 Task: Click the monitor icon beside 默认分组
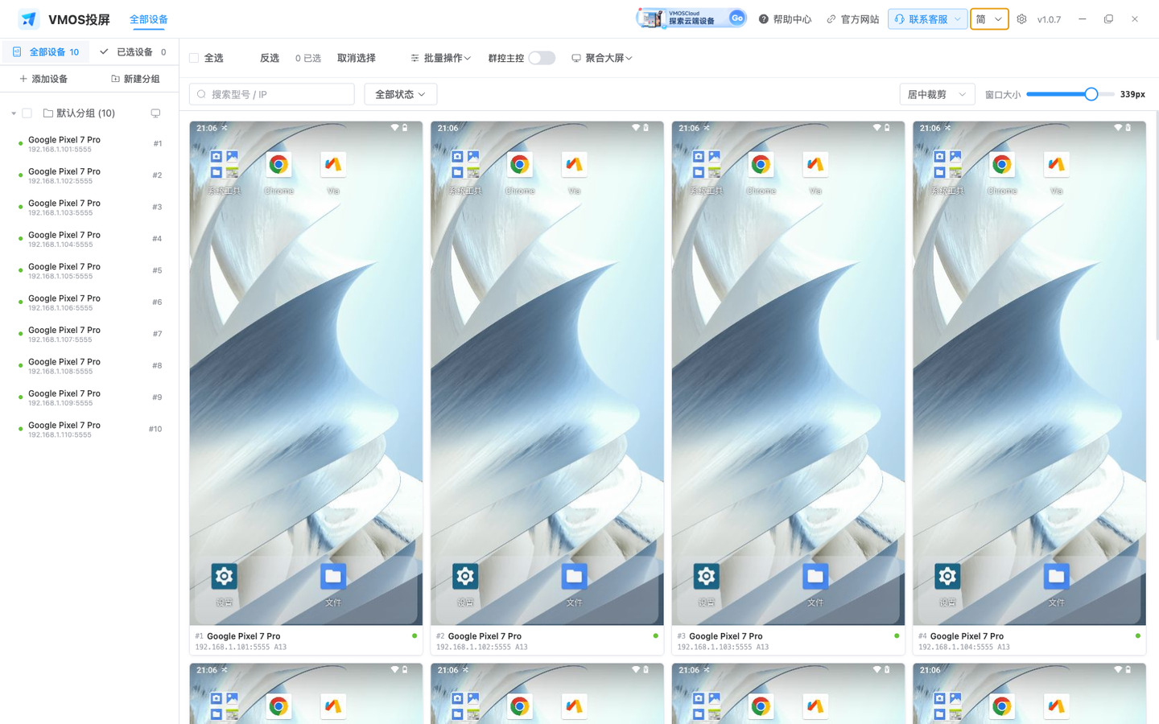coord(155,113)
